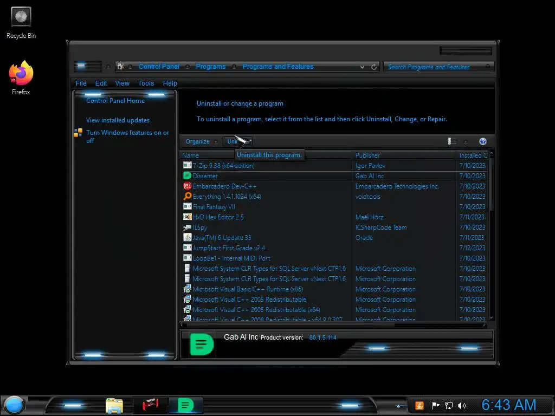Click the vertical scrollbar of program list

click(491, 236)
